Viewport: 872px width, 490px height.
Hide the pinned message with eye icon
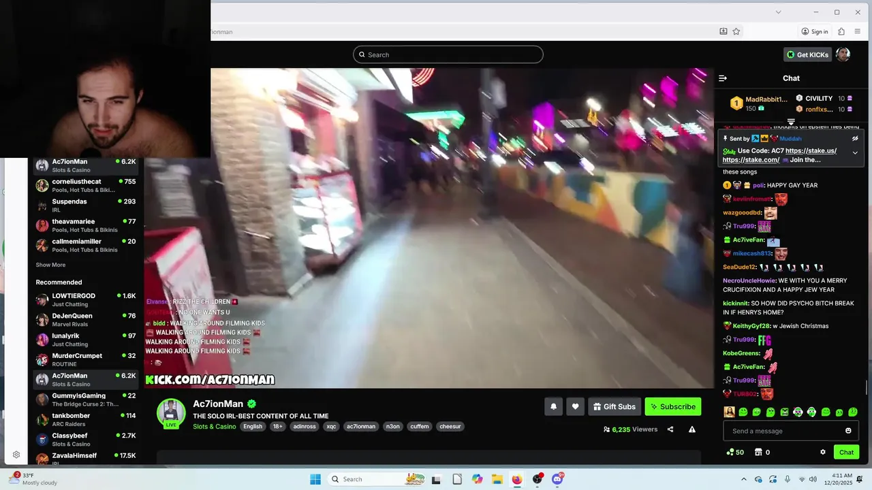point(855,138)
